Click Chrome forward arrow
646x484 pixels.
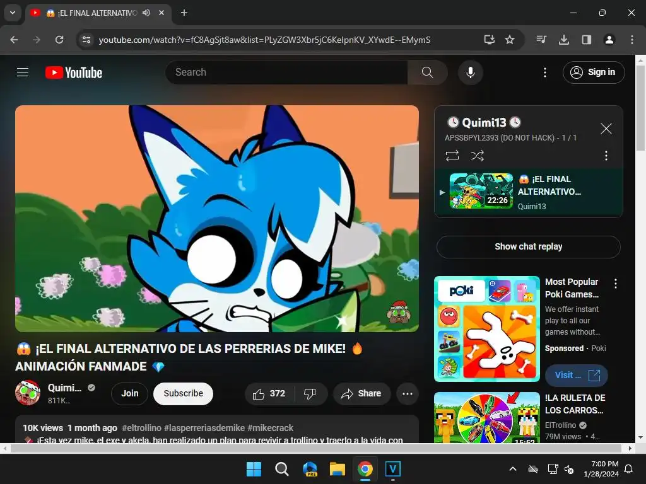pos(37,40)
